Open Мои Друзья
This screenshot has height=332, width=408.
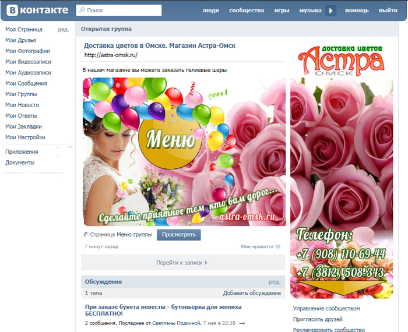[20, 40]
